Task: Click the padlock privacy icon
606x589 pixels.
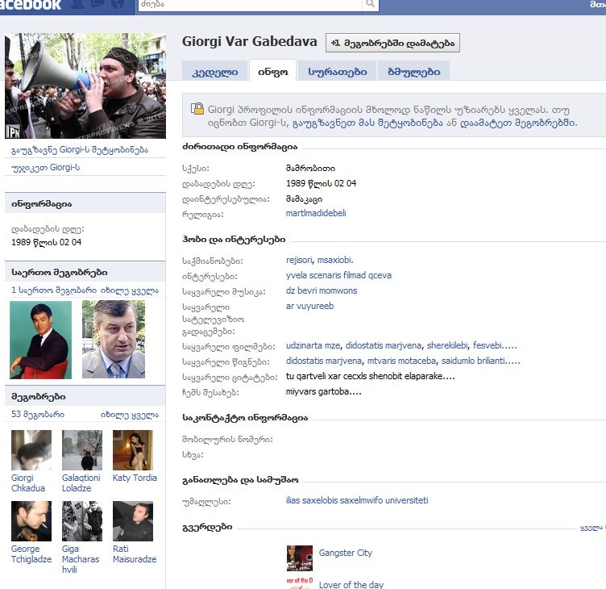Action: pyautogui.click(x=197, y=109)
